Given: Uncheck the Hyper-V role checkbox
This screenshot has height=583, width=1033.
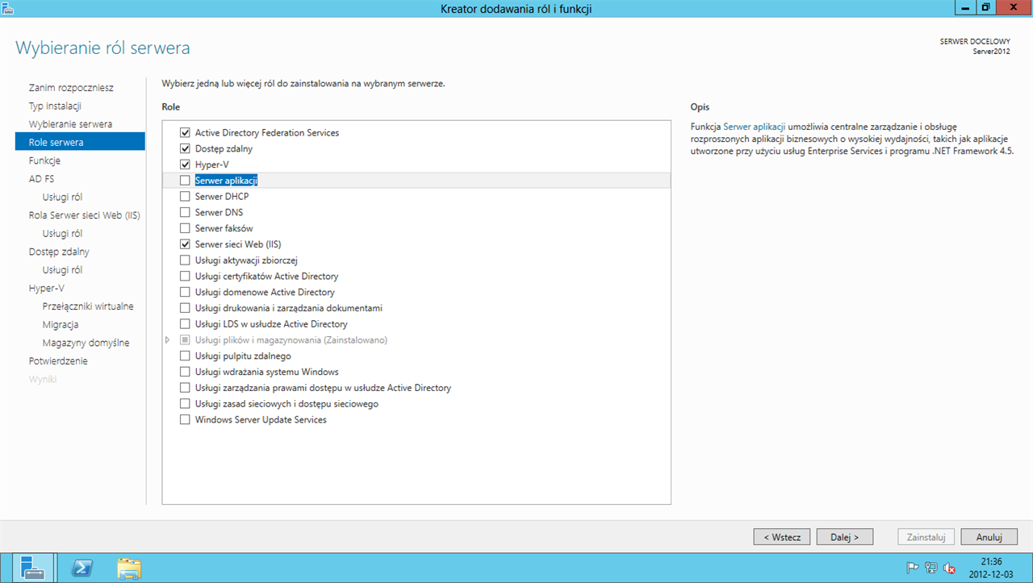Looking at the screenshot, I should coord(185,164).
